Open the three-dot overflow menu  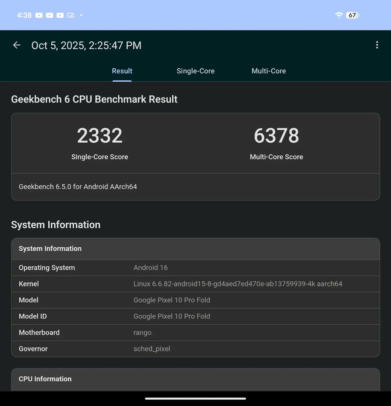[377, 45]
